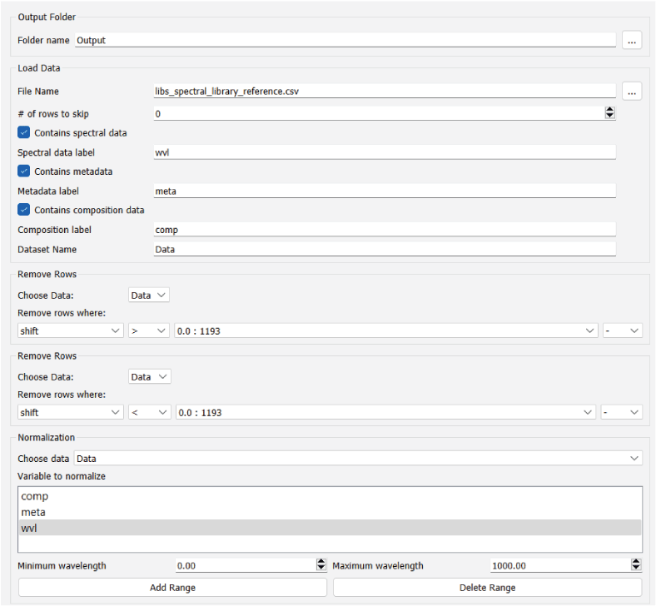Decrement the Maximum wavelength value
656x606 pixels.
(x=636, y=569)
